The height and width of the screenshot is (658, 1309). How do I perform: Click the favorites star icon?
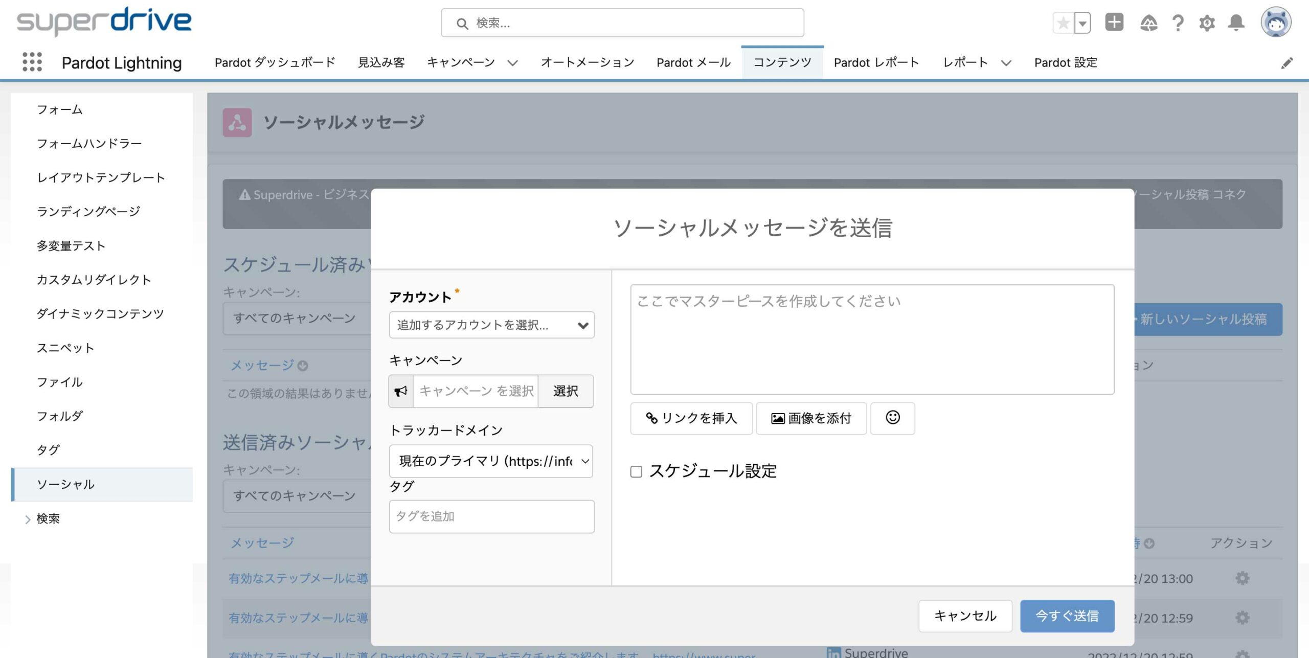1064,23
